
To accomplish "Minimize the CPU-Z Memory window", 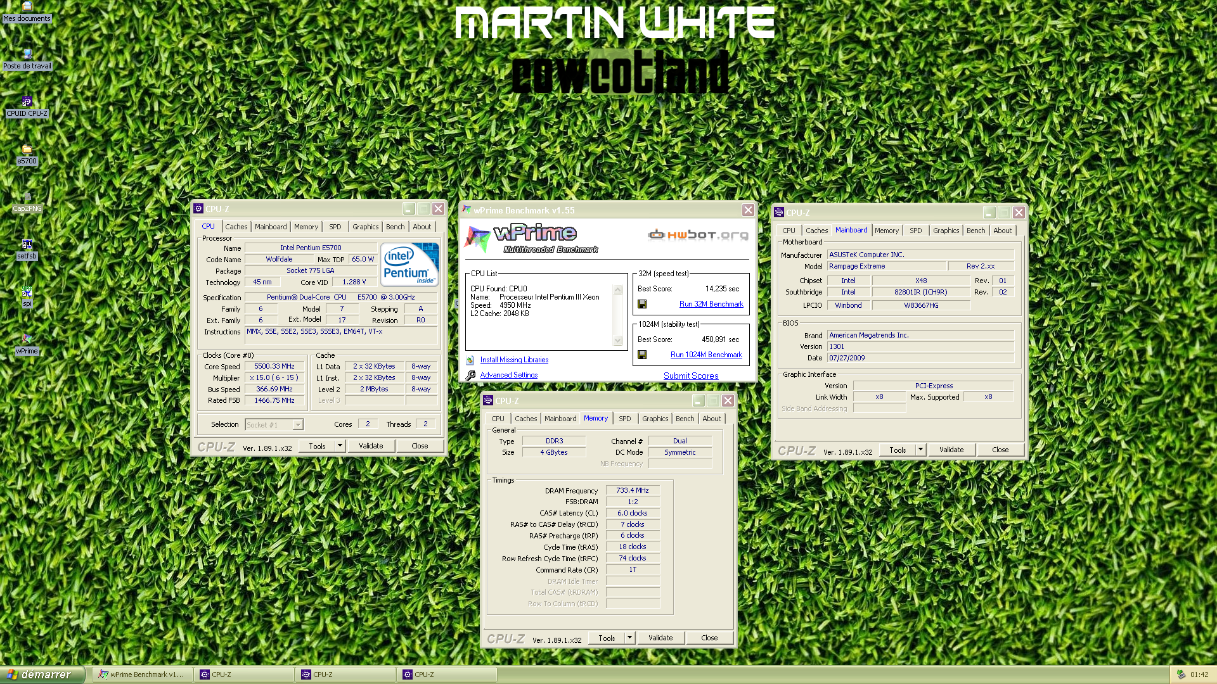I will pyautogui.click(x=698, y=401).
